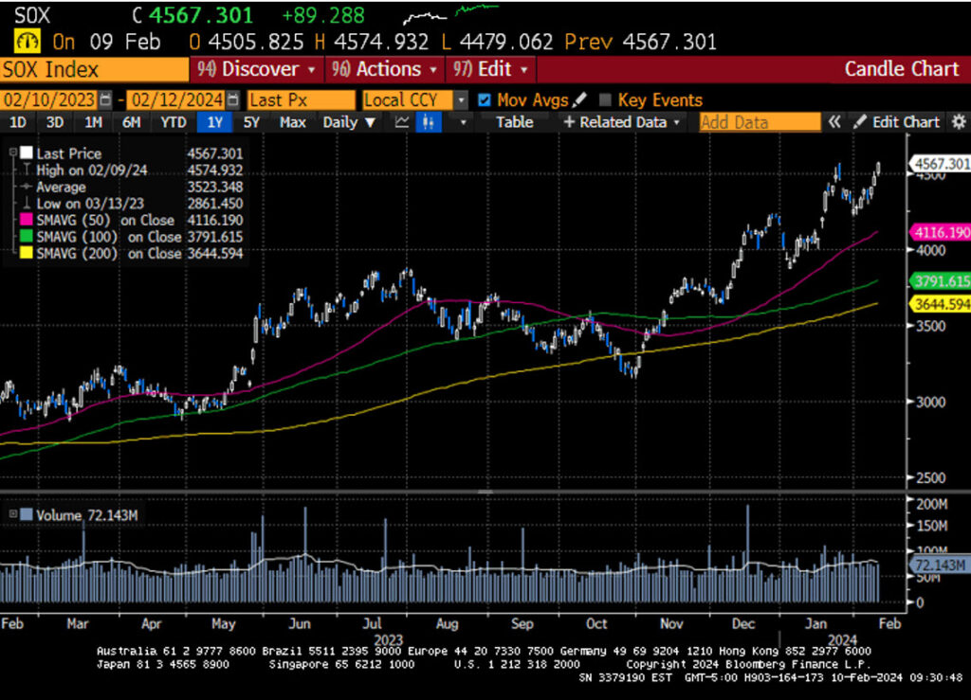Viewport: 971px width, 700px height.
Task: Click the Add Data input field
Action: pyautogui.click(x=760, y=122)
